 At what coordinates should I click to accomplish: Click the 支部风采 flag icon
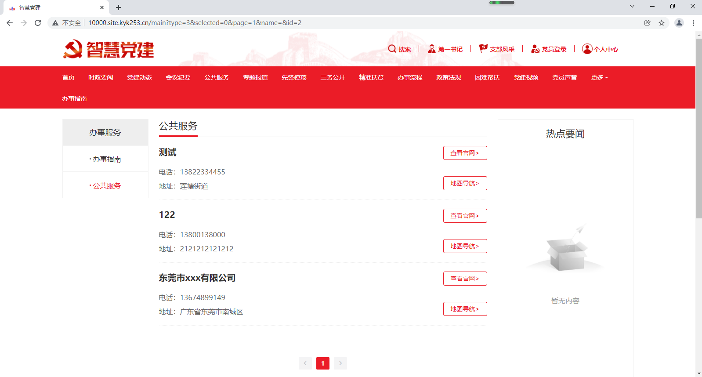tap(483, 48)
